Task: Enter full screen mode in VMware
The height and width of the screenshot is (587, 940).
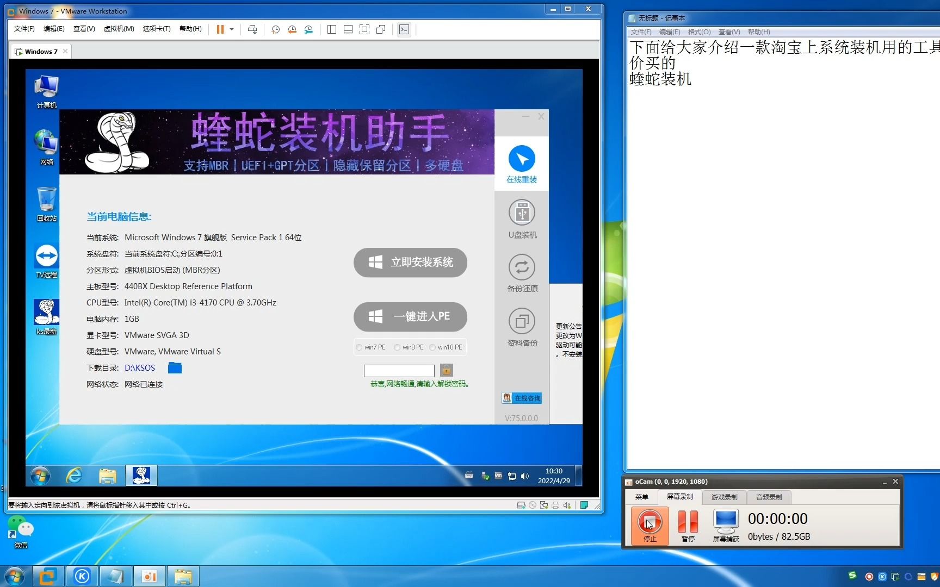Action: [x=364, y=29]
